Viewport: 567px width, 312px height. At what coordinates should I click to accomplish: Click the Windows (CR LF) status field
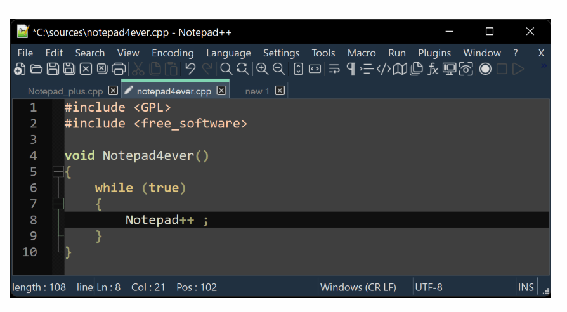(358, 287)
